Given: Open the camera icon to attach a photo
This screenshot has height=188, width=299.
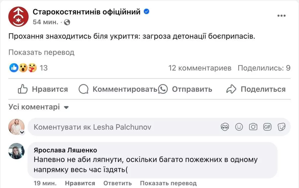Looking at the screenshot, I should click(x=253, y=127).
